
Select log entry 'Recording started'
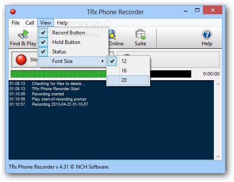48,94
